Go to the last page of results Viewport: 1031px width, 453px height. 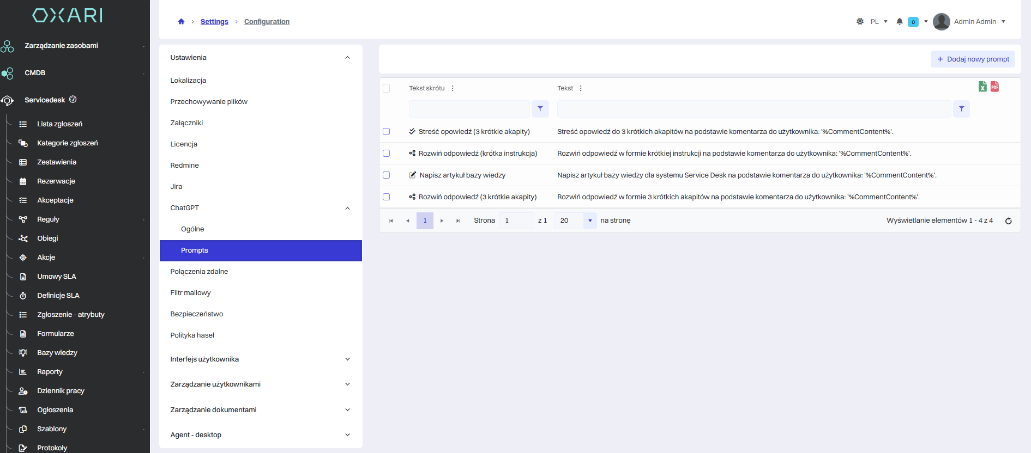pyautogui.click(x=458, y=221)
